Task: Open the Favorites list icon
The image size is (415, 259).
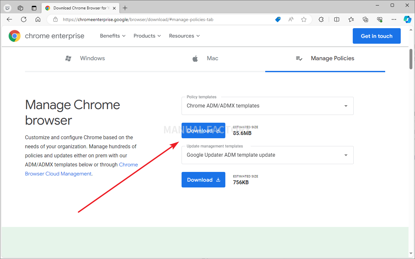Action: (351, 19)
